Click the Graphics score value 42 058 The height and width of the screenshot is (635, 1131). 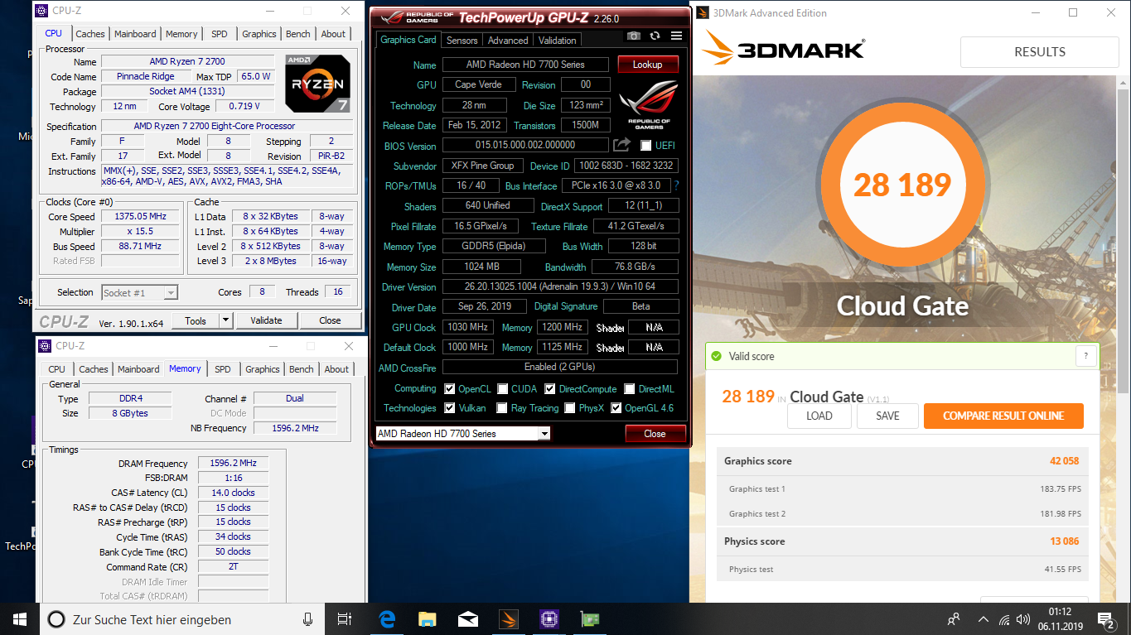coord(1064,461)
